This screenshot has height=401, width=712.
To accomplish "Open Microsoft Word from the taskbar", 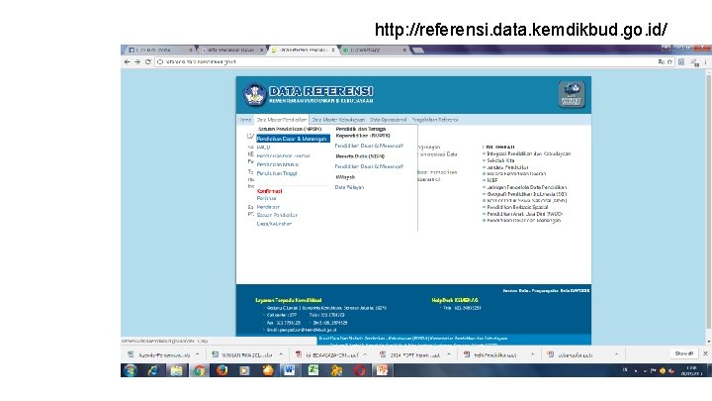I will coord(290,370).
